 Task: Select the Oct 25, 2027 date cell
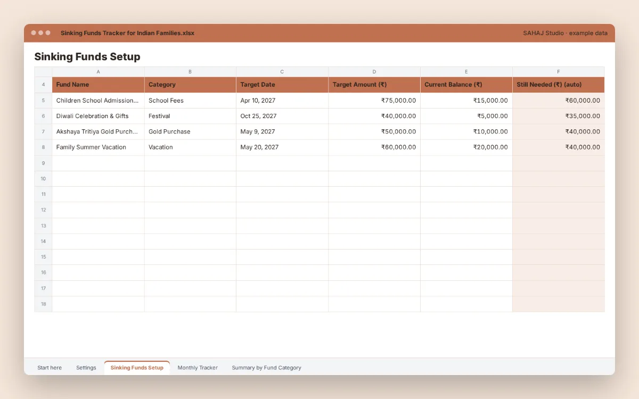point(282,116)
